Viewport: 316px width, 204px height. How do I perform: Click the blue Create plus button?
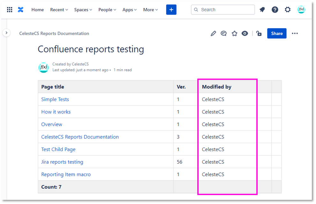[x=171, y=10]
